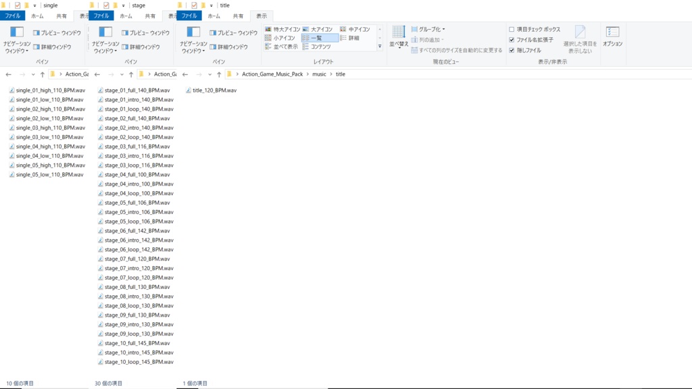Toggle preview pane in title window

(233, 32)
